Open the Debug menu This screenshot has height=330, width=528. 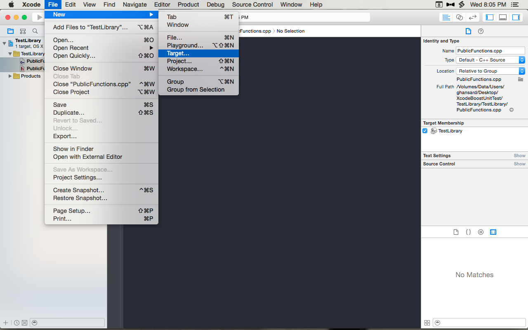click(x=216, y=5)
